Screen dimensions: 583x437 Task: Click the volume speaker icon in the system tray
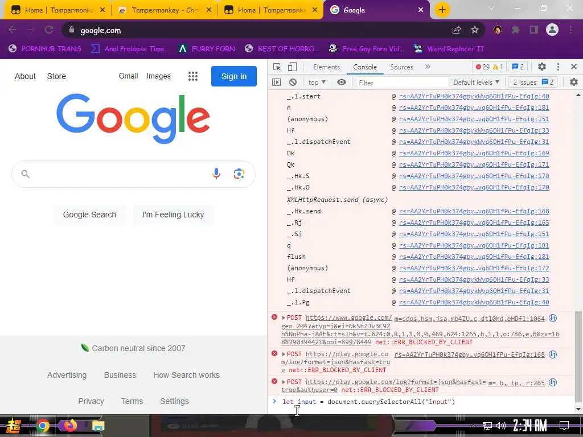tap(501, 426)
